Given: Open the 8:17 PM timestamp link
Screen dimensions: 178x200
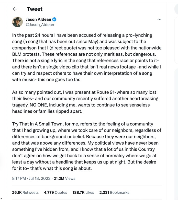Looking at the screenshot, I should 19,178.
